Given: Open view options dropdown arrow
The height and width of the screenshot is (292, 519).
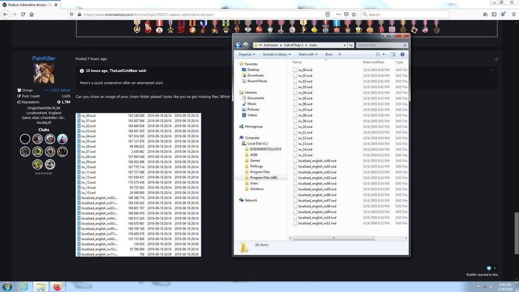Looking at the screenshot, I should [384, 55].
